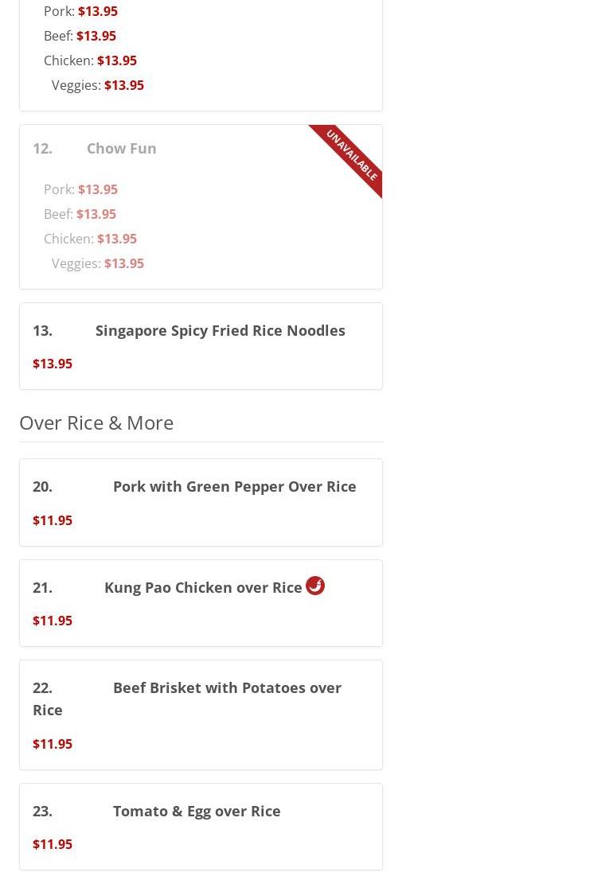The width and height of the screenshot is (613, 876).
Task: Click item number 13 label
Action: click(x=42, y=330)
